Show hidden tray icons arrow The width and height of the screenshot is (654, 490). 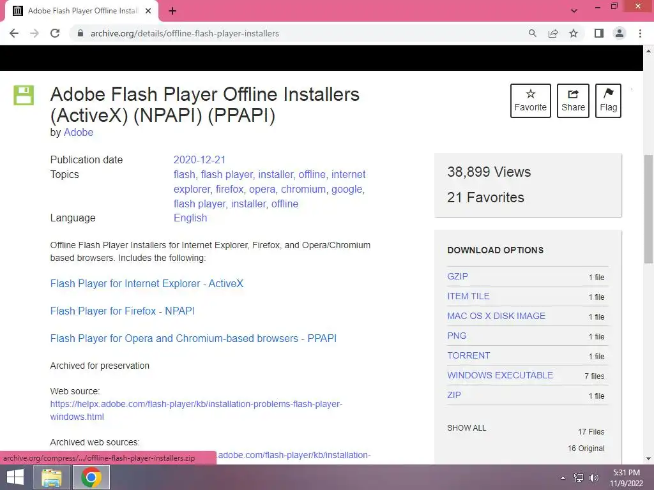tap(563, 478)
